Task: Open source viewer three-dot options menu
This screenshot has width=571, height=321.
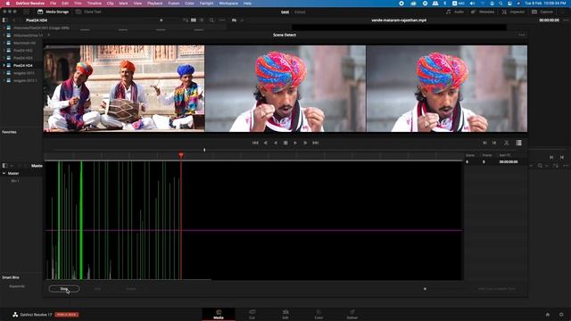Action: pyautogui.click(x=566, y=21)
